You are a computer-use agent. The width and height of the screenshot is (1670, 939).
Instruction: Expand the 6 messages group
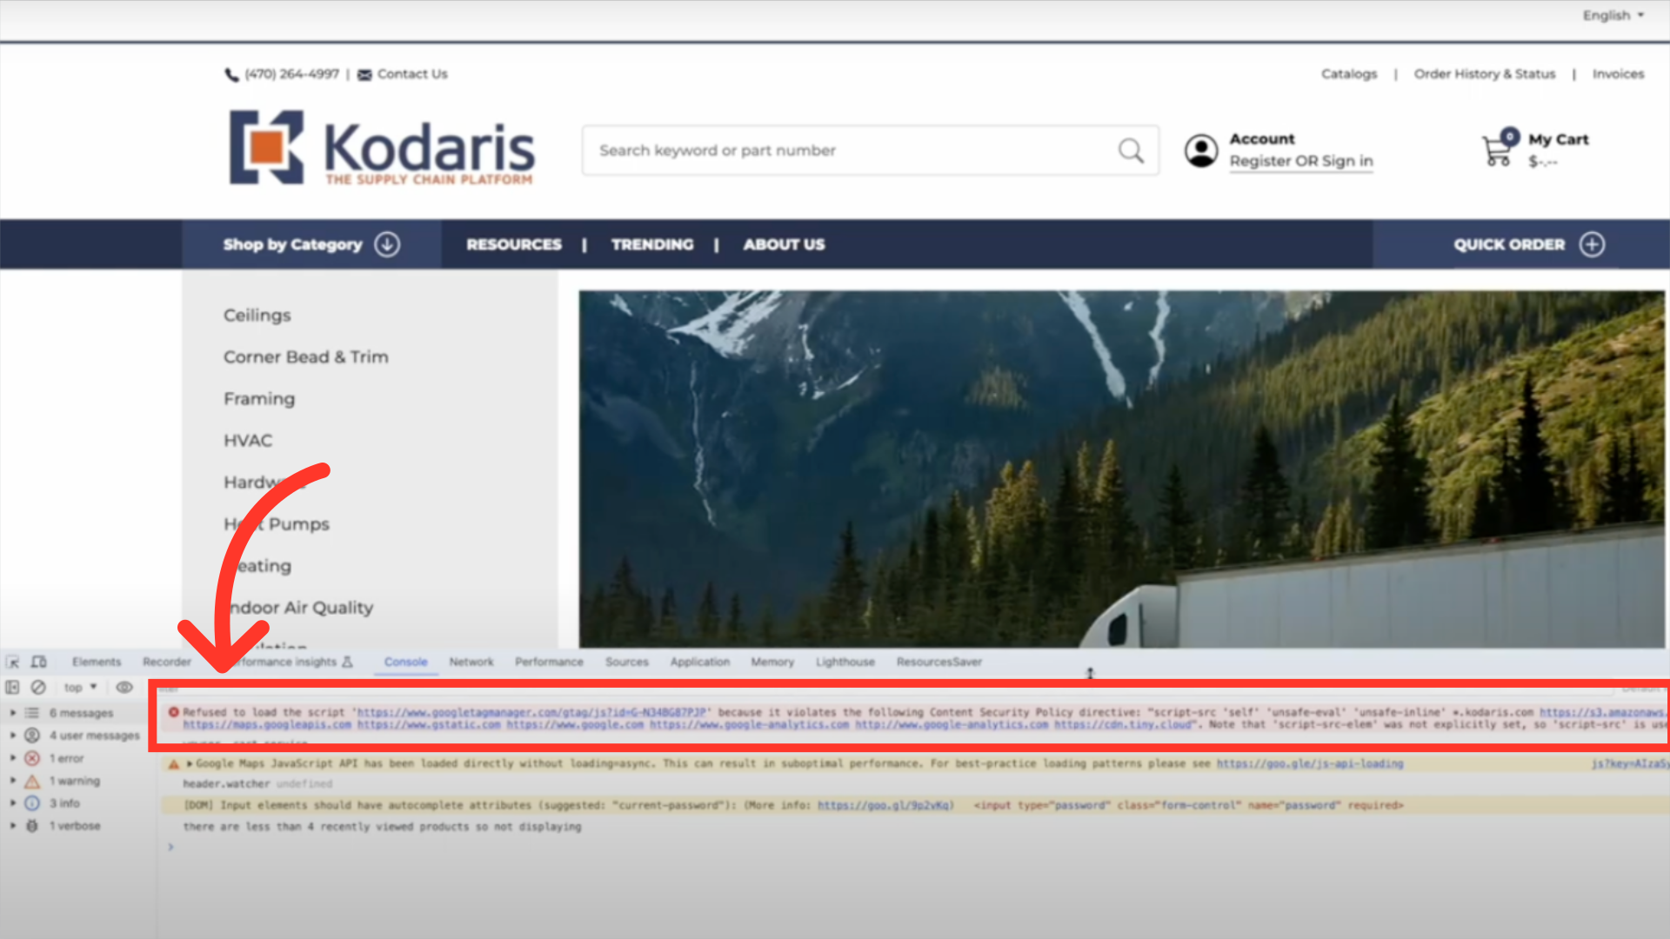click(13, 713)
